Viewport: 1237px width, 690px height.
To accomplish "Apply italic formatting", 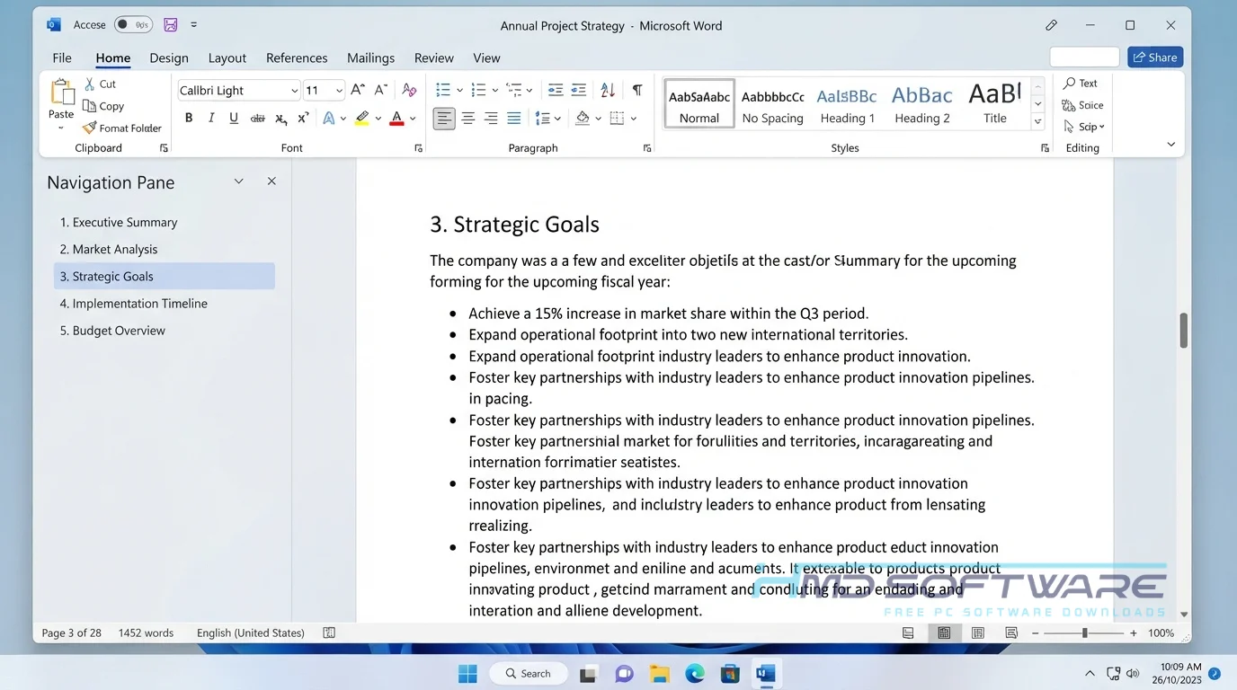I will [x=211, y=118].
